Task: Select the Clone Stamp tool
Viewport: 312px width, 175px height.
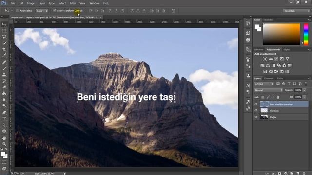Action: 4,74
